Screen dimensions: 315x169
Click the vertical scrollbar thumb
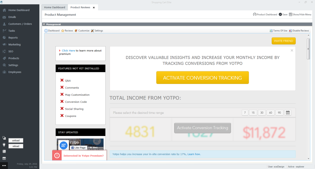[308, 49]
